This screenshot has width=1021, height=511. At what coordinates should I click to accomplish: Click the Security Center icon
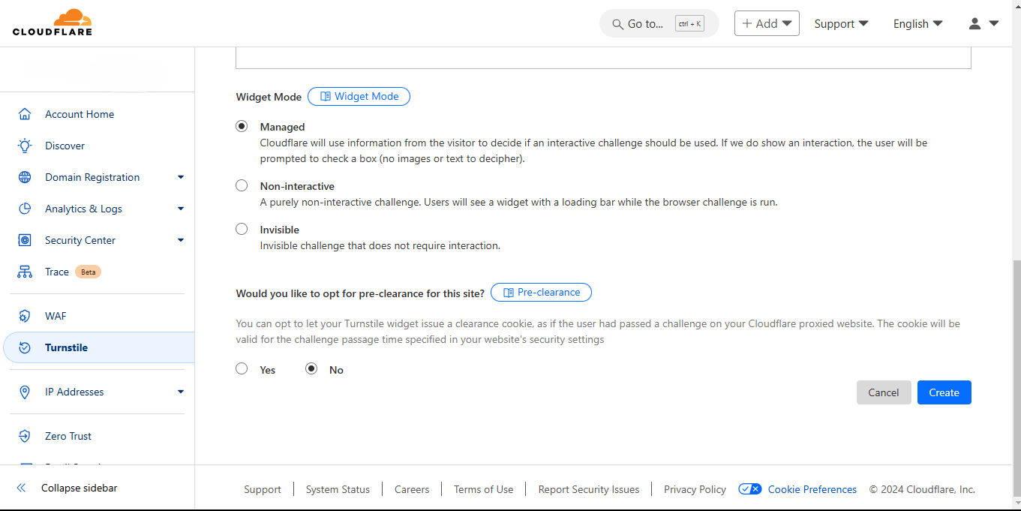pos(25,240)
